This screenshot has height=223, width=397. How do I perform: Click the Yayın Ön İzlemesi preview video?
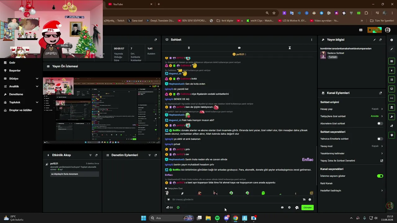click(x=102, y=111)
